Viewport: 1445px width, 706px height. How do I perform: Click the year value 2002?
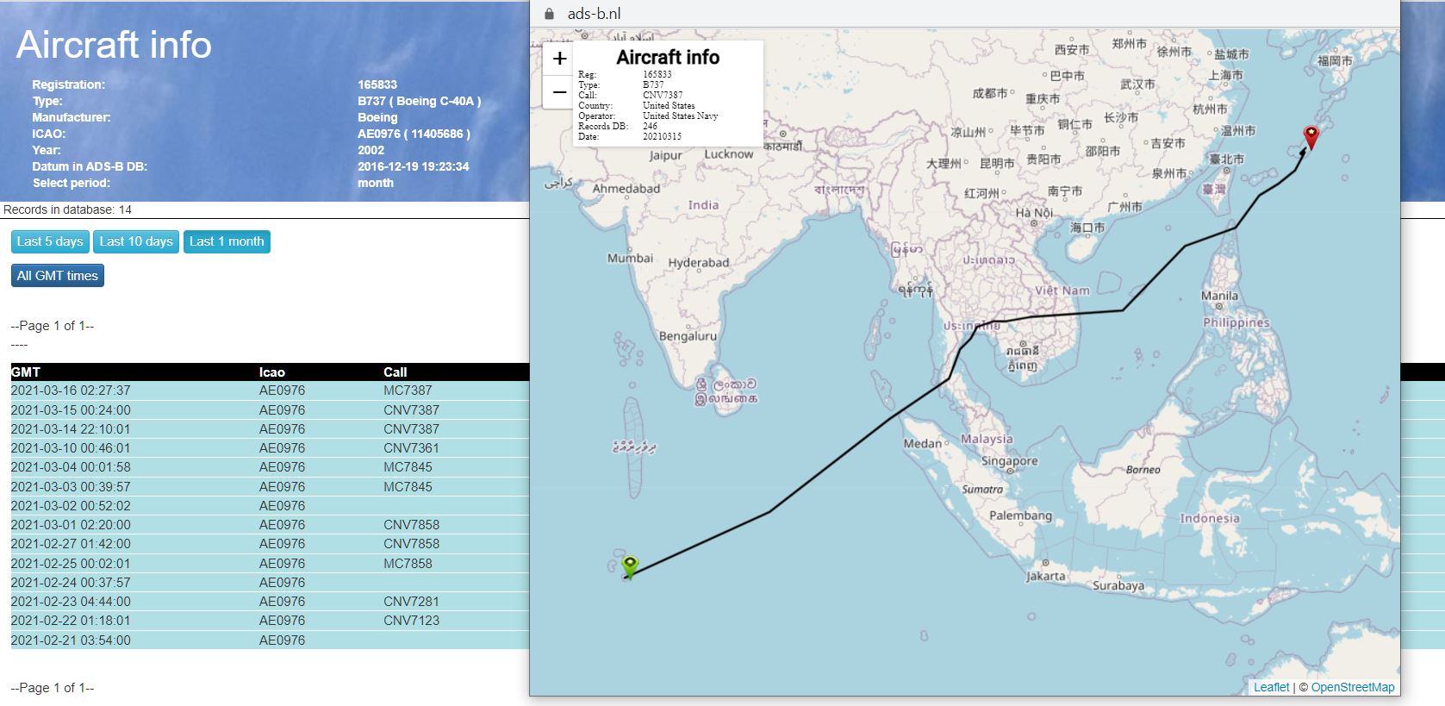coord(371,150)
